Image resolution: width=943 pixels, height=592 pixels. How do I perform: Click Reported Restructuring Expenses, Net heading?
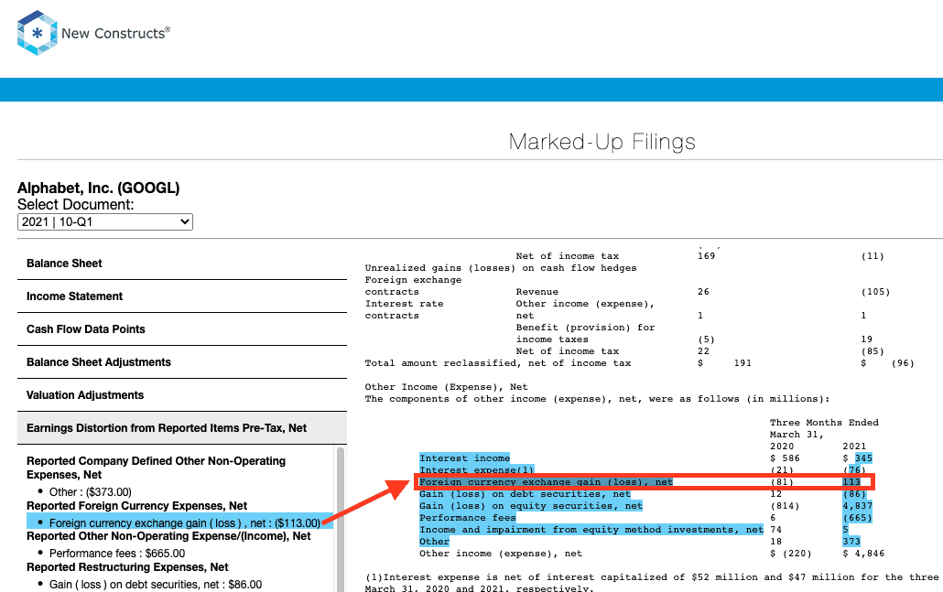pyautogui.click(x=127, y=567)
